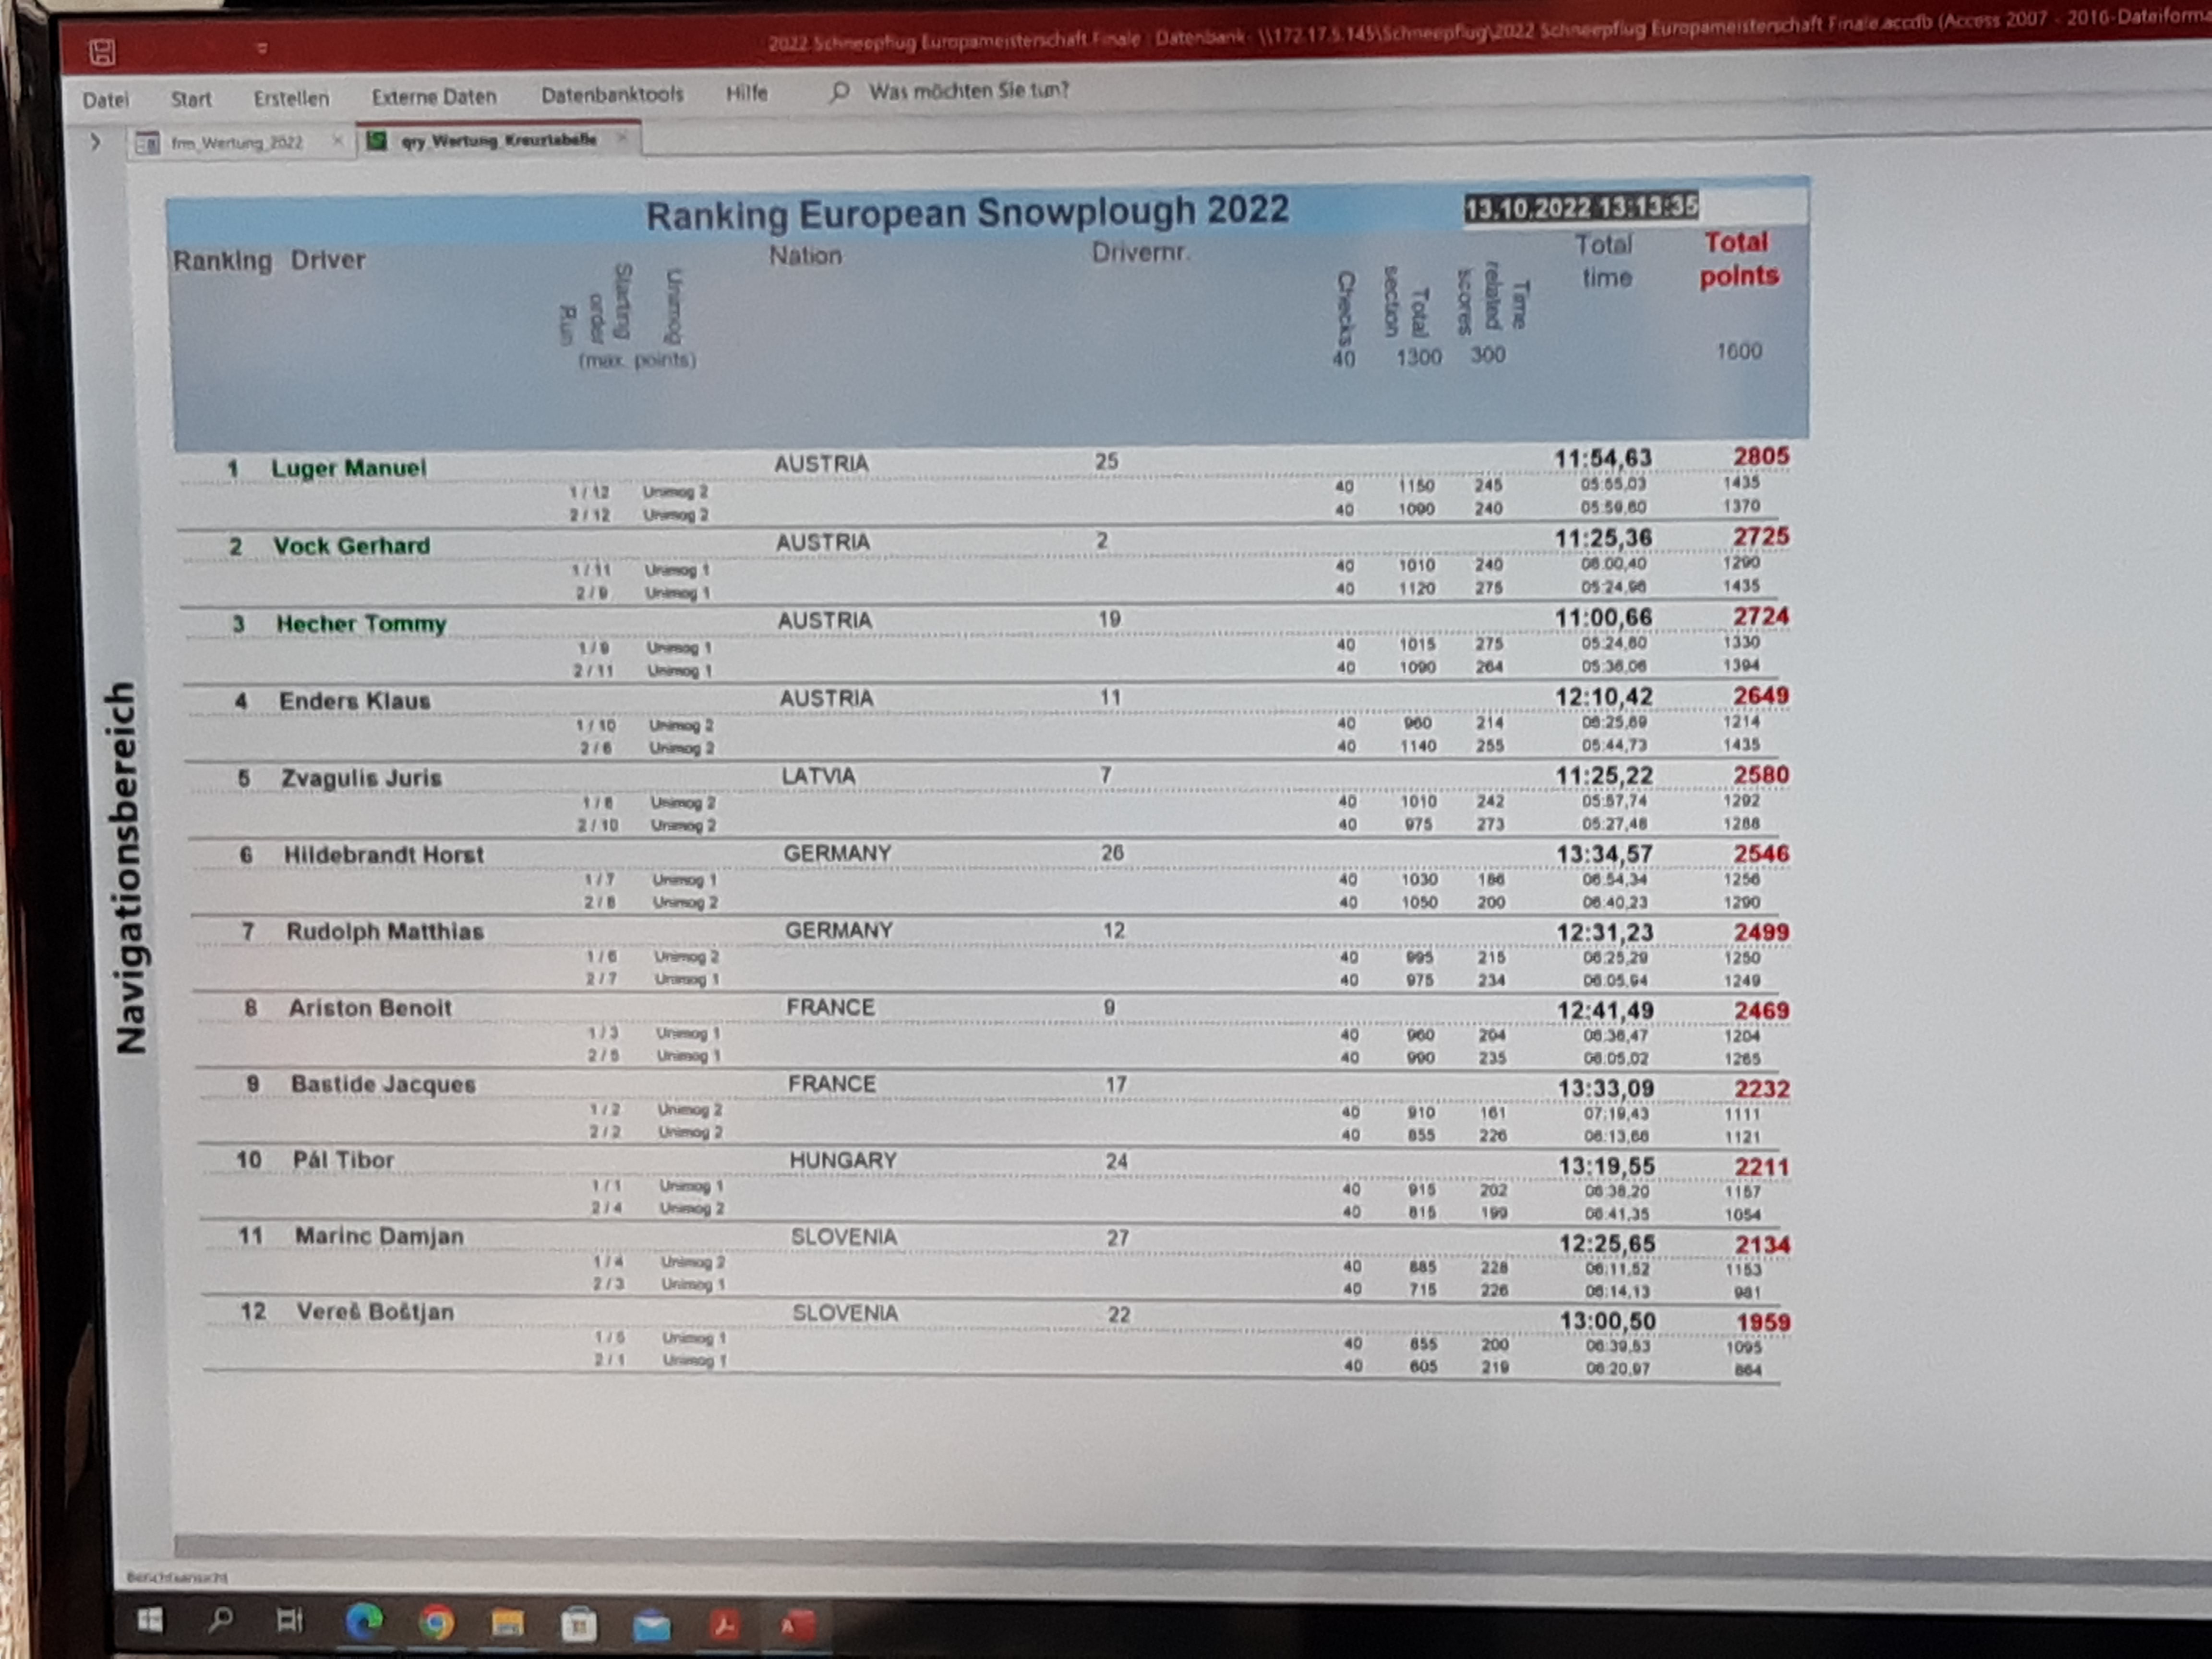The image size is (2212, 1659).
Task: Open the Erstellen ribbon tab
Action: tap(291, 98)
